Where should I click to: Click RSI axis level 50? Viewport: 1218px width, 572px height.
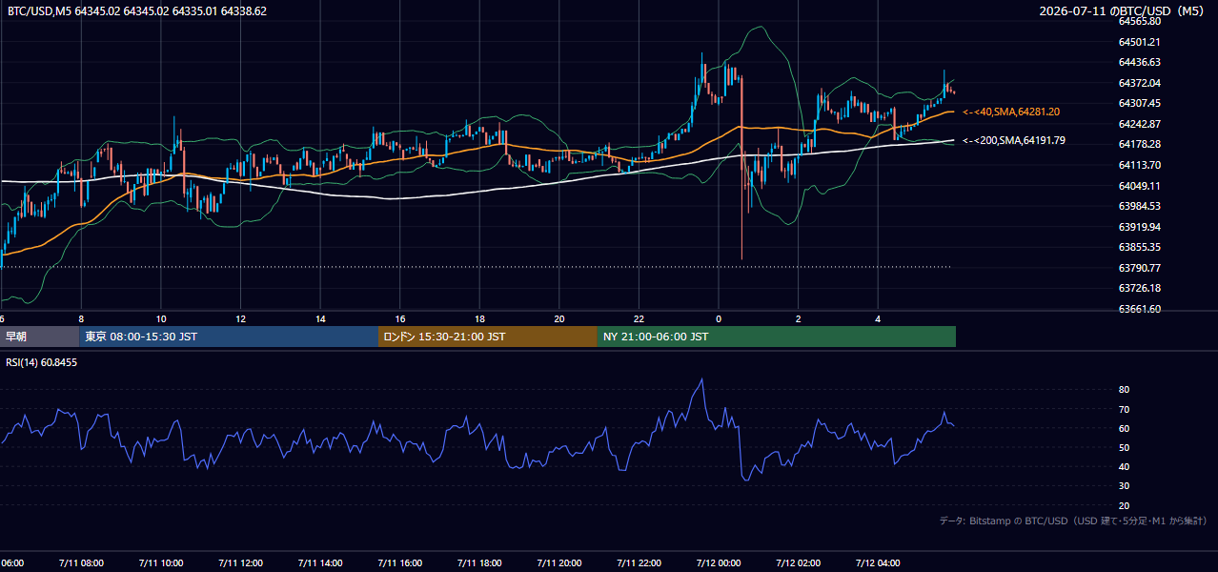(x=1124, y=447)
